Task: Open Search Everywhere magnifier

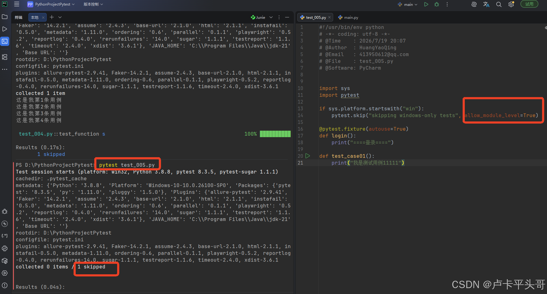Action: 499,4
